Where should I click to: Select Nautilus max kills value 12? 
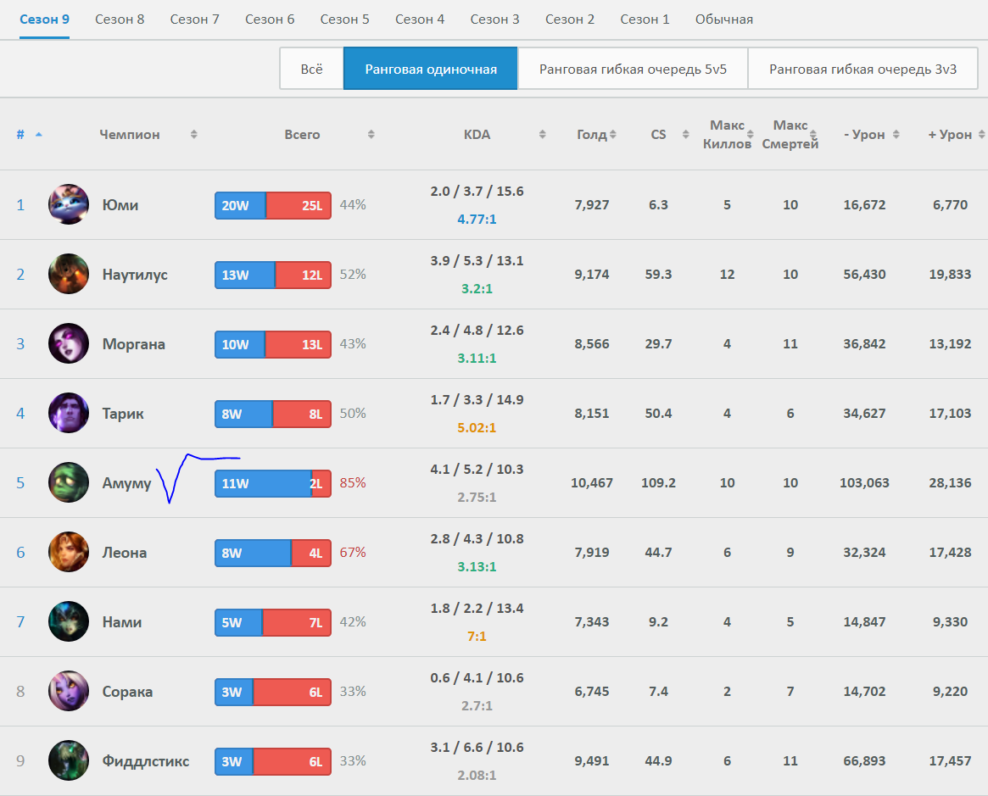pyautogui.click(x=727, y=275)
